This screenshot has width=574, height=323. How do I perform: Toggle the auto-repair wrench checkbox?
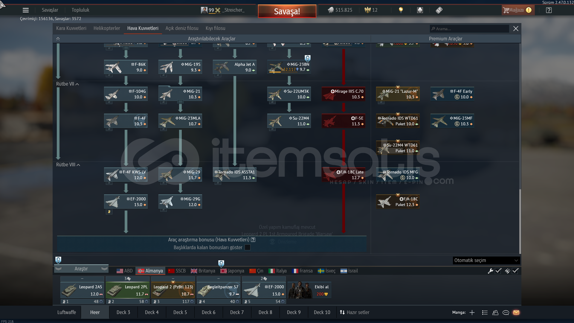tap(498, 271)
